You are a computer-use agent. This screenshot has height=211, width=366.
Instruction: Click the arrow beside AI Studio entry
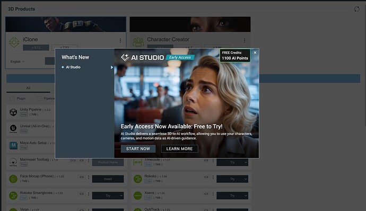coord(112,67)
